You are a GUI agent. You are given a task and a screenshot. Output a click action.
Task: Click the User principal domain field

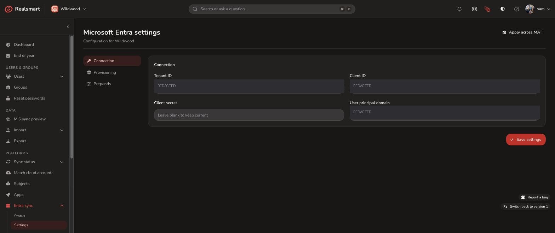[445, 113]
